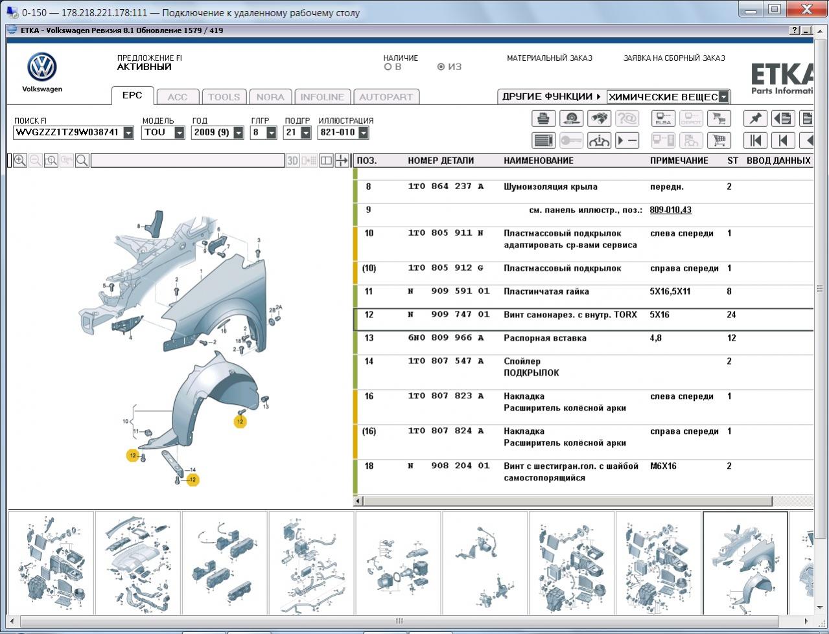Open the first thumbnail illustration
Image resolution: width=829 pixels, height=634 pixels.
[51, 562]
